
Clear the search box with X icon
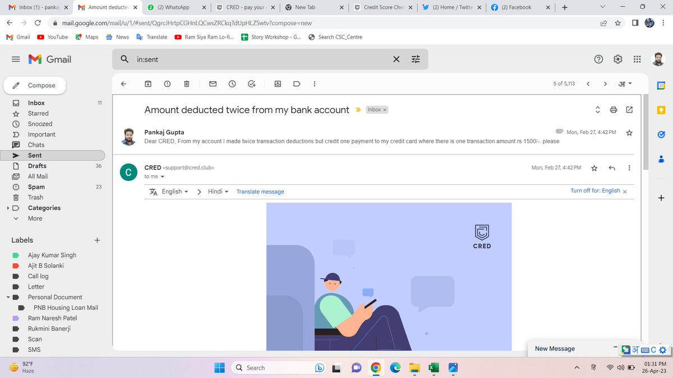tap(396, 59)
